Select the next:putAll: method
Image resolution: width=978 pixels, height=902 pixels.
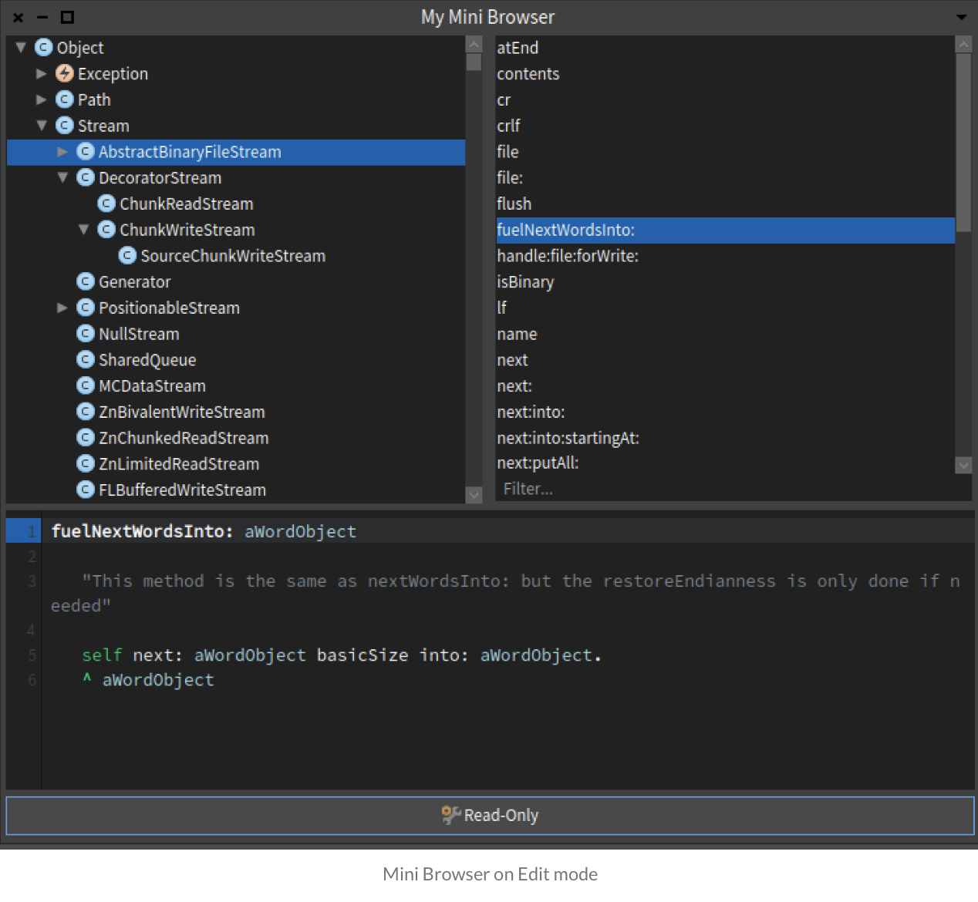(725, 463)
